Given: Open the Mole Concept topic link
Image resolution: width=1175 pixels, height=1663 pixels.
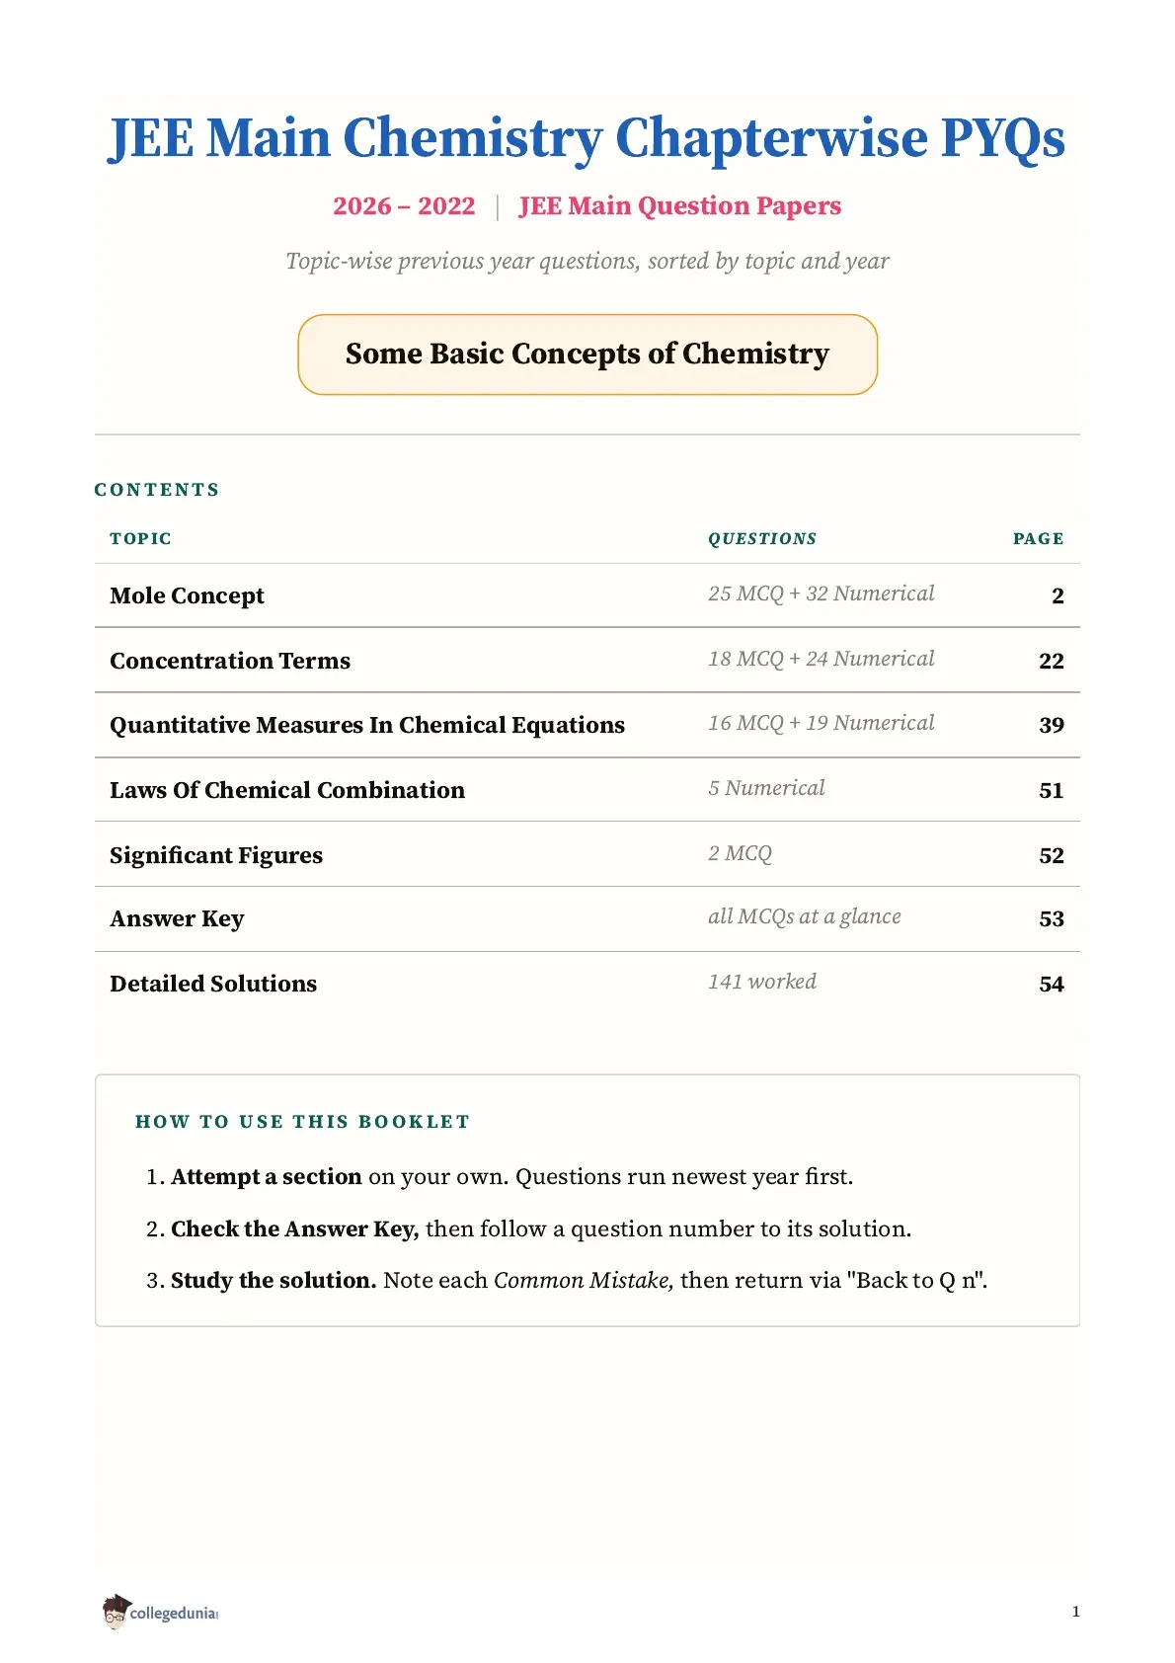Looking at the screenshot, I should (187, 595).
